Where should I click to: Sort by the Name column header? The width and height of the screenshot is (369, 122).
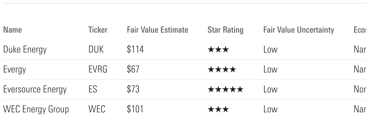click(12, 30)
